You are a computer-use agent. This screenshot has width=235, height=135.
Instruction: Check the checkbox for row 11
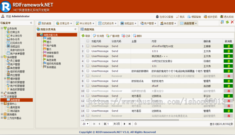pos(88,96)
